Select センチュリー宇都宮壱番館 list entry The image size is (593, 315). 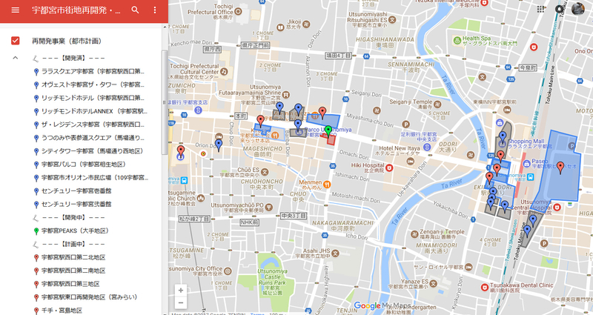coord(76,190)
